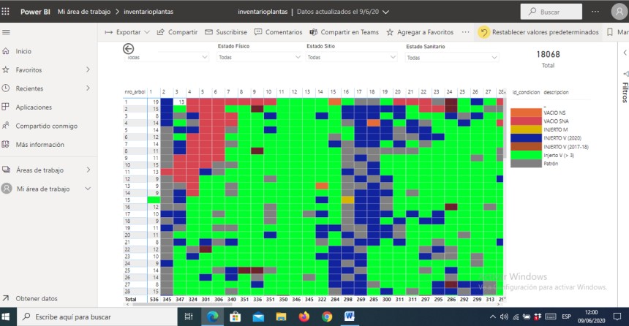Screen dimensions: 629x326
Task: Open Comentarios from the toolbar
Action: tap(278, 32)
